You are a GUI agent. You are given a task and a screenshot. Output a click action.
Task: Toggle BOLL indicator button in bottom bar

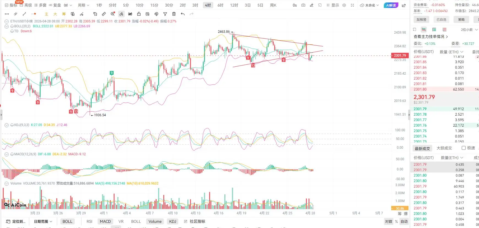pyautogui.click(x=67, y=221)
